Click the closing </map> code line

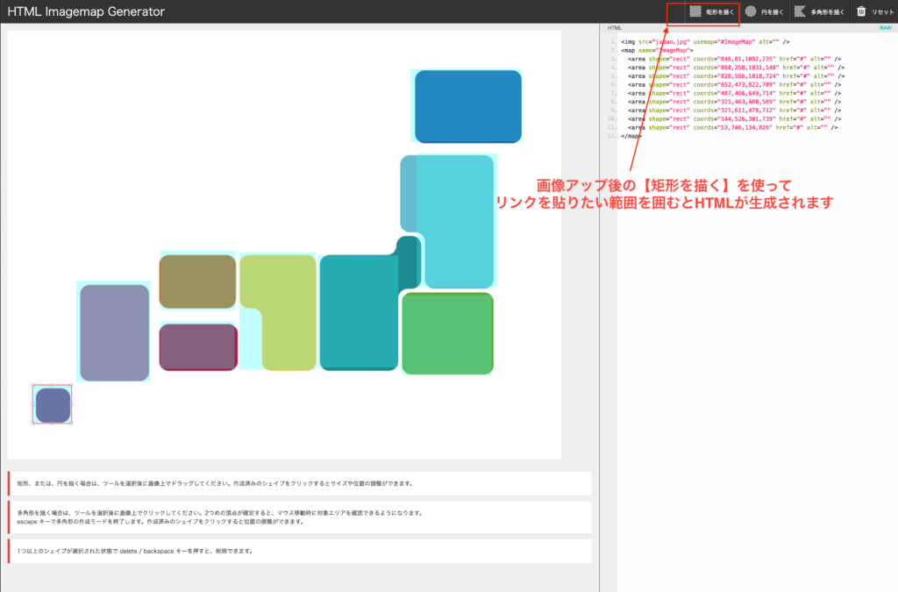(x=631, y=136)
